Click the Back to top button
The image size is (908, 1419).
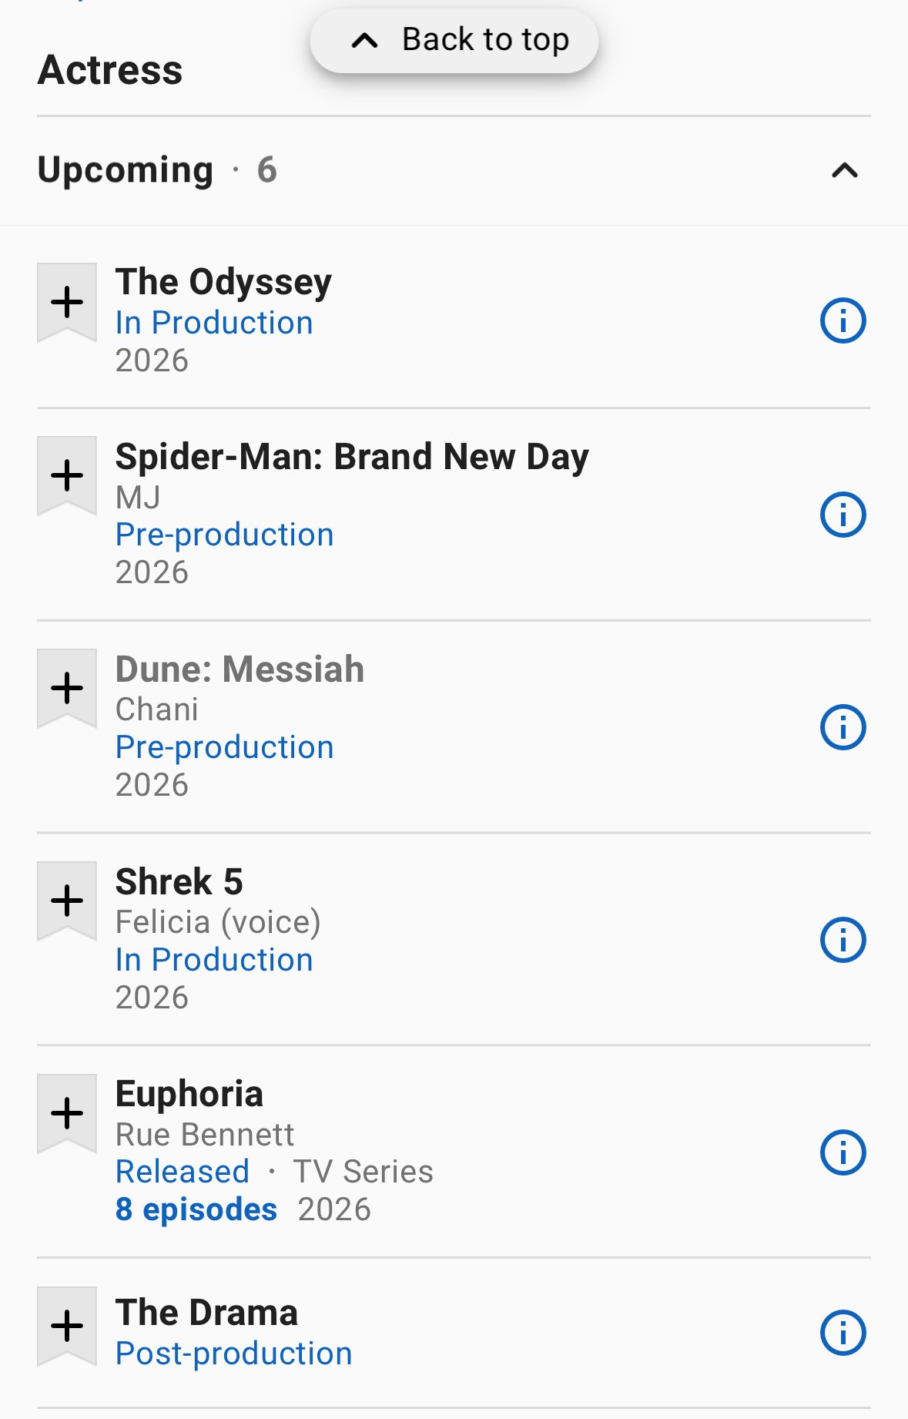coord(454,40)
